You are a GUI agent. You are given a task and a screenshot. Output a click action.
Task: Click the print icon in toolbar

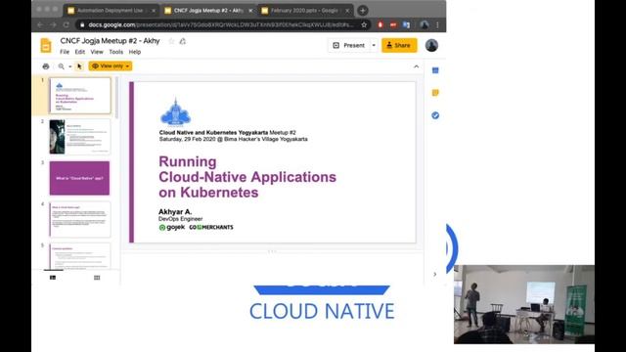[46, 66]
